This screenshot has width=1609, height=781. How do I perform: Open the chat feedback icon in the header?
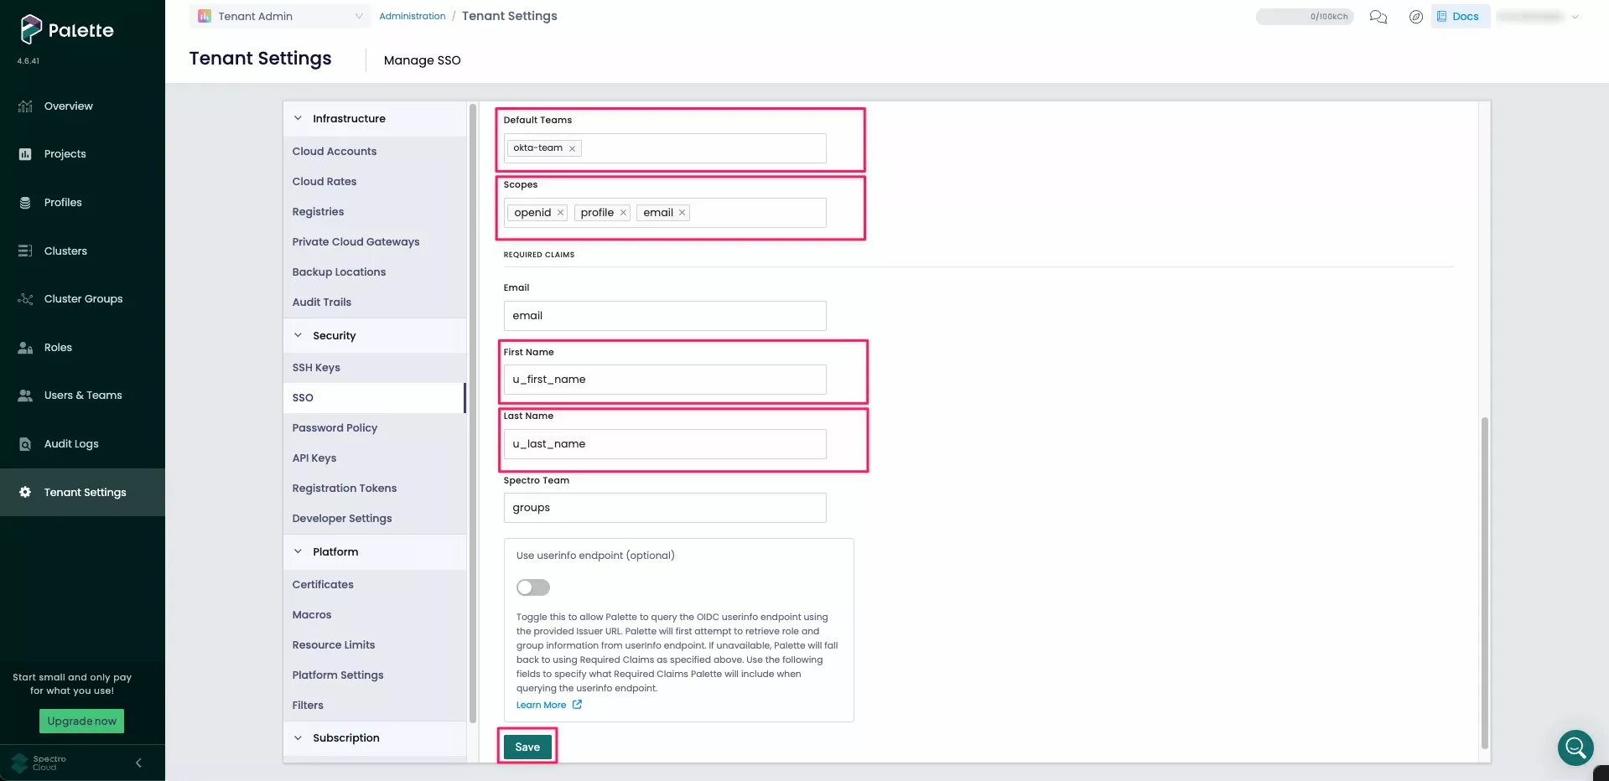tap(1378, 17)
